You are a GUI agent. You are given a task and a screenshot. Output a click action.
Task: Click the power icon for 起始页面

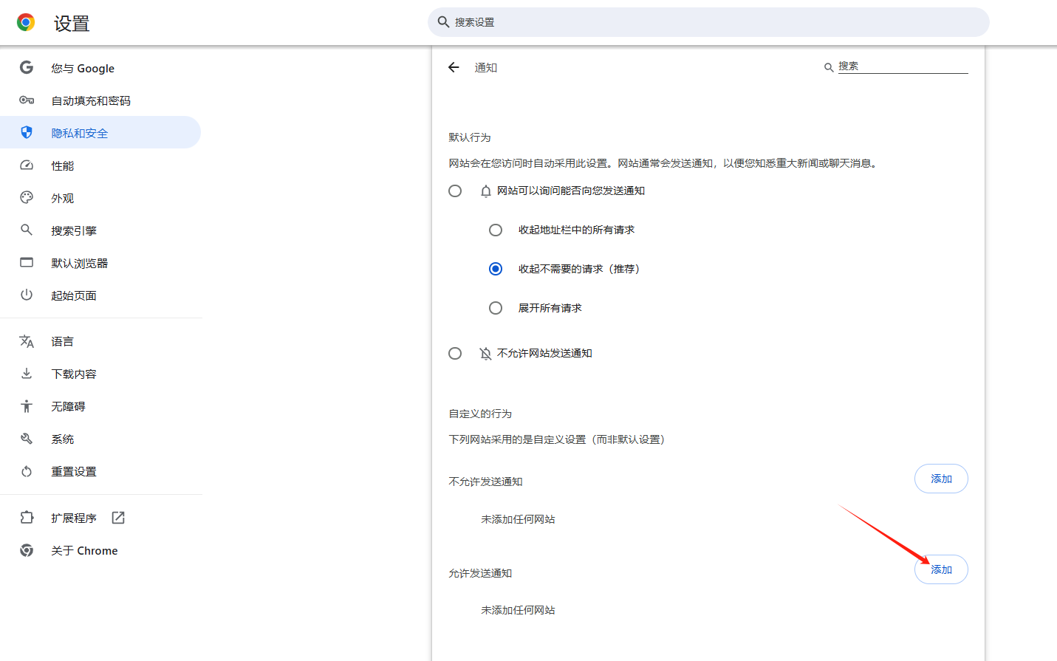tap(27, 295)
